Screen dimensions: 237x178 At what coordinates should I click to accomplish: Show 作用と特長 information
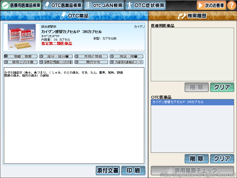91,56
